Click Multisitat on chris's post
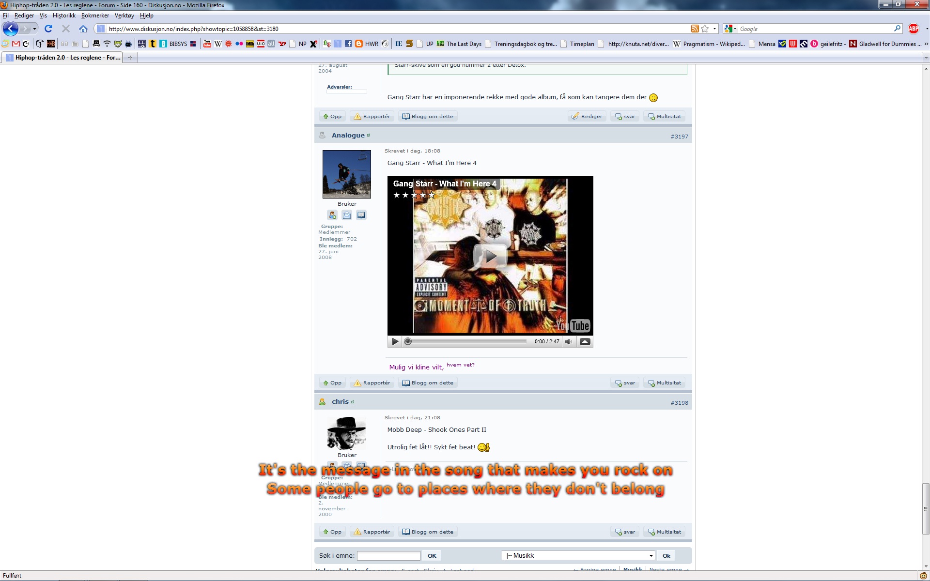The height and width of the screenshot is (581, 930). pos(664,532)
